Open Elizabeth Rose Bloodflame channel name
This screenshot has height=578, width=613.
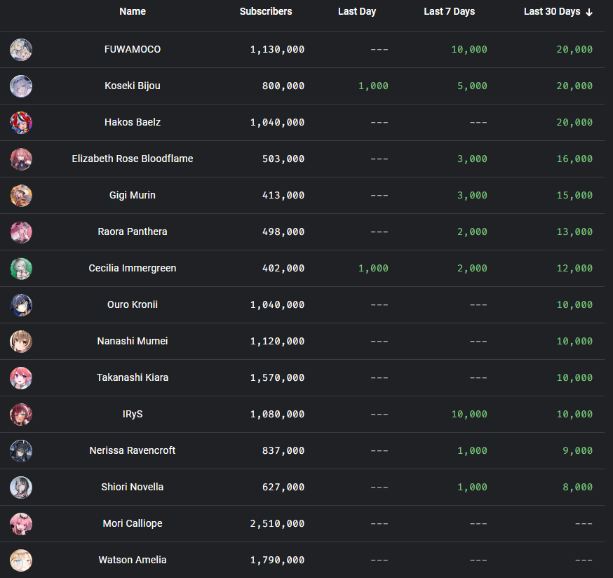click(133, 159)
